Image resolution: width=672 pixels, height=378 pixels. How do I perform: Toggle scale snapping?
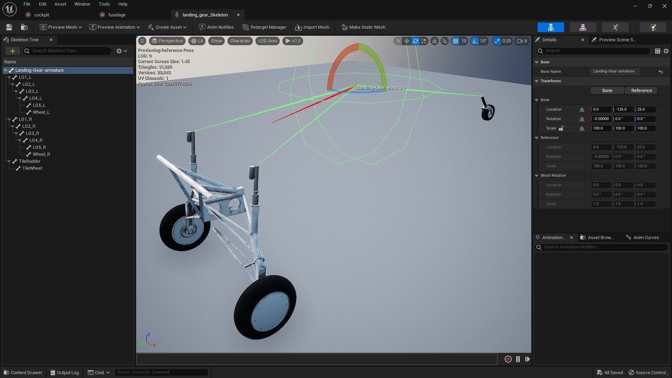tap(497, 41)
